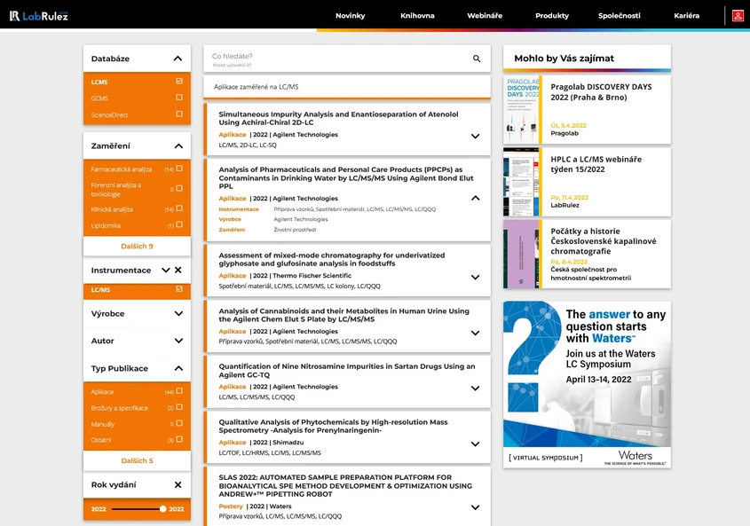Open the Kariéra menu
Image resolution: width=750 pixels, height=526 pixels.
point(686,15)
